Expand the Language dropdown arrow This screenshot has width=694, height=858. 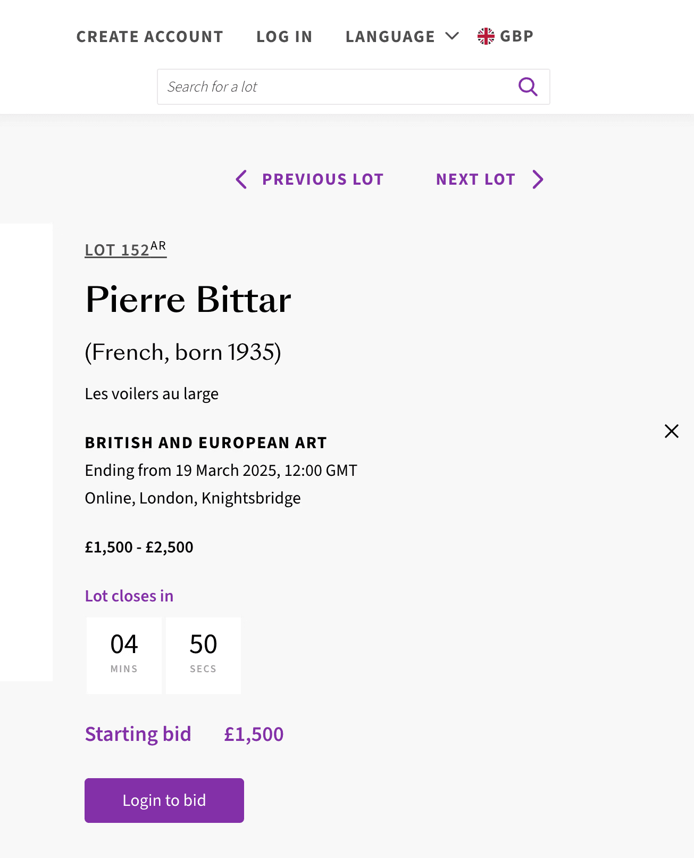click(x=452, y=36)
